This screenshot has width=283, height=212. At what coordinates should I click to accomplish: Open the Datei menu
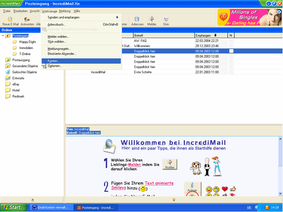[x=7, y=11]
